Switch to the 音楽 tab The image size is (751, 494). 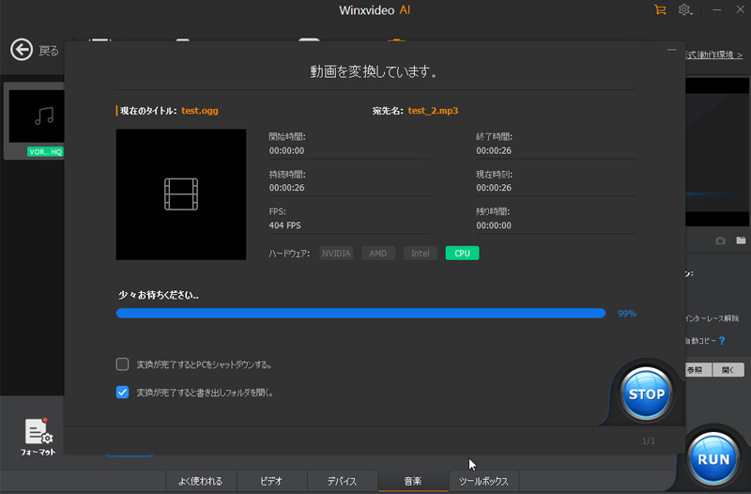pyautogui.click(x=413, y=481)
